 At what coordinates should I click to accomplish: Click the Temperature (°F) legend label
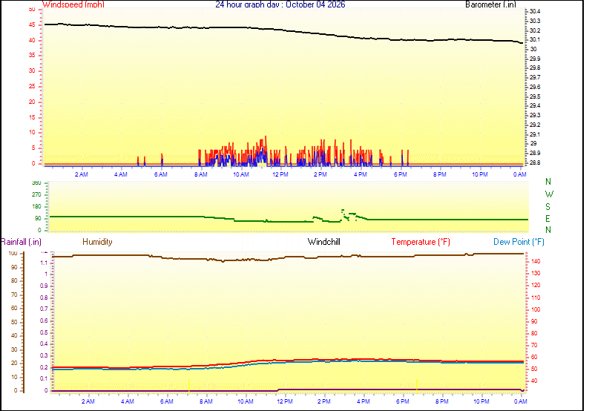tap(421, 242)
